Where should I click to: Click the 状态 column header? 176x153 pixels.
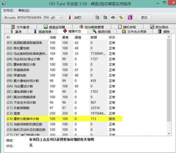[112, 37]
